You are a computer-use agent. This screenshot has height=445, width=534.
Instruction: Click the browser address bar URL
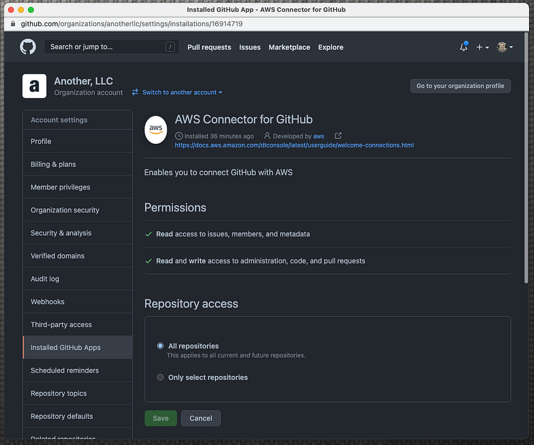tap(132, 24)
